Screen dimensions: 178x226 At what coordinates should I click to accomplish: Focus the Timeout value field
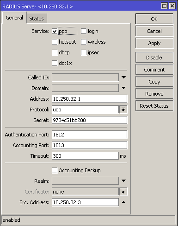[x=85, y=156]
